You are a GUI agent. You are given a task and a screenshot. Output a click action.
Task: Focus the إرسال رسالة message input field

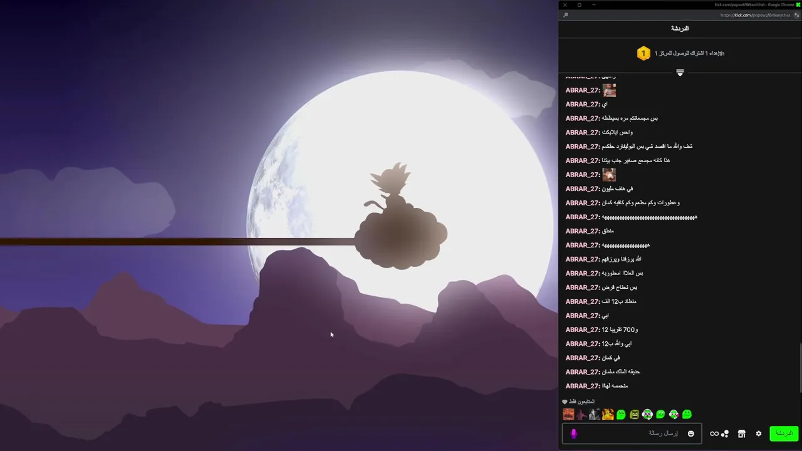632,433
